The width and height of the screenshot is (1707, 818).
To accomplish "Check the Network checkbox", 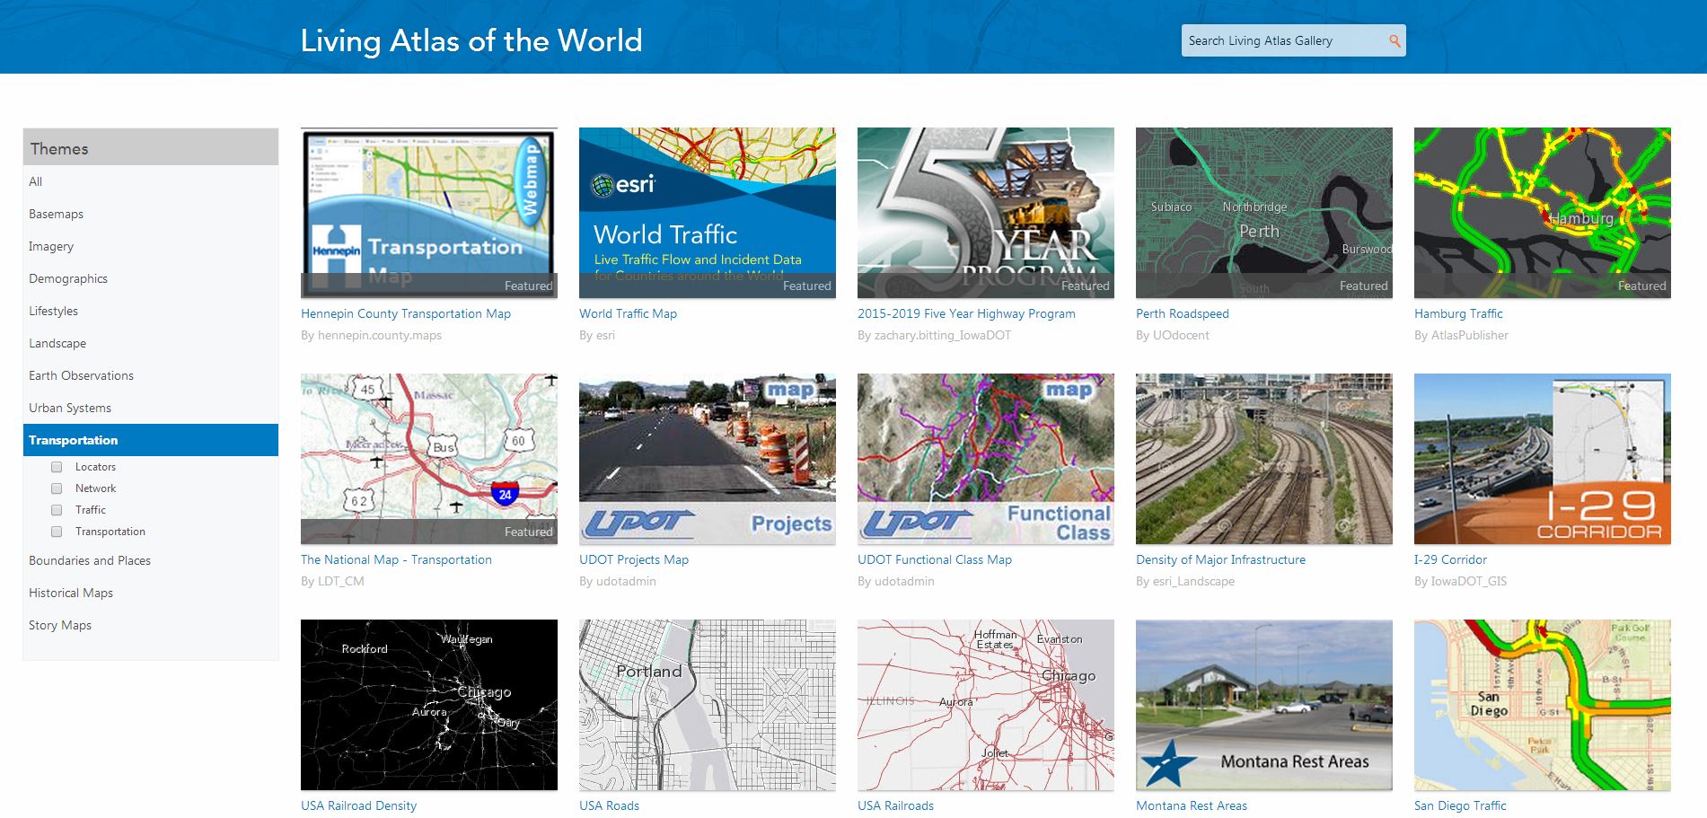I will tap(57, 488).
